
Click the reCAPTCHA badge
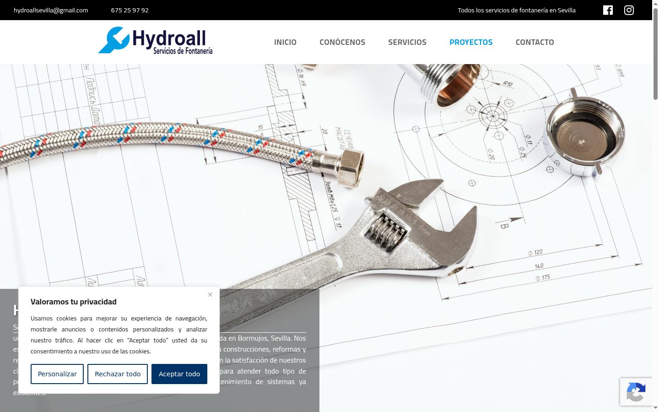(x=636, y=392)
